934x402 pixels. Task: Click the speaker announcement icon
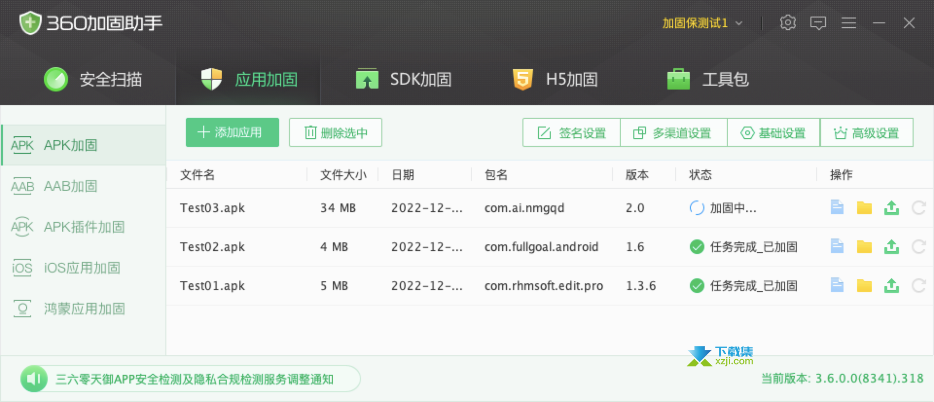click(34, 379)
